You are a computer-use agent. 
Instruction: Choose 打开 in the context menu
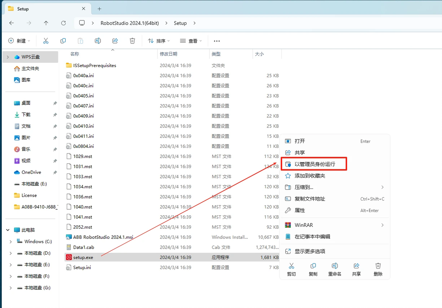tap(335, 141)
